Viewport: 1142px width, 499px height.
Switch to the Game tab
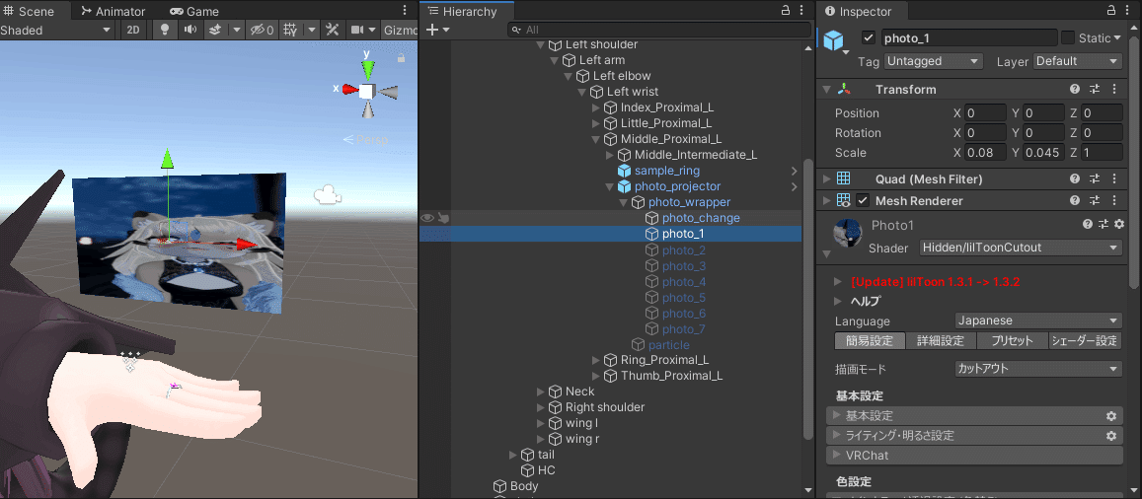pos(193,11)
